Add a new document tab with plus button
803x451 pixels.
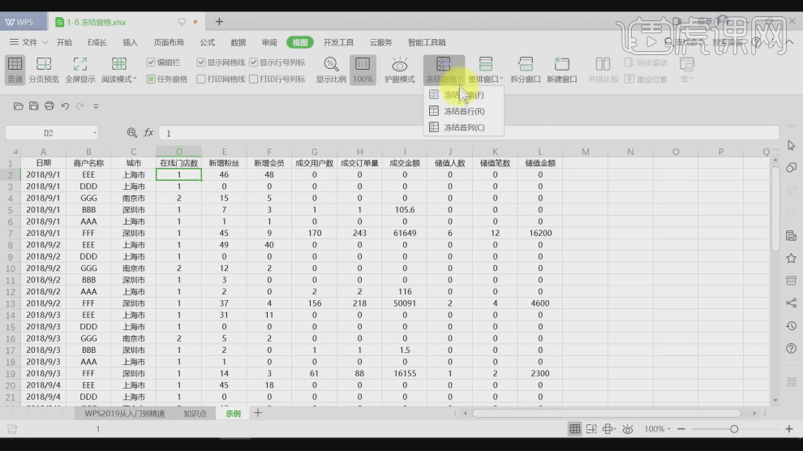click(x=219, y=22)
